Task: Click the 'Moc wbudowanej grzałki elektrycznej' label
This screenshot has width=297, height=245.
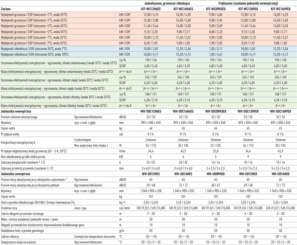Action: coord(23,157)
